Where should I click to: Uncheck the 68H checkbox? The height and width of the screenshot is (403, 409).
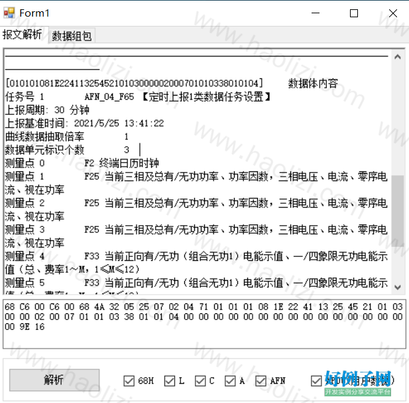[x=129, y=381]
